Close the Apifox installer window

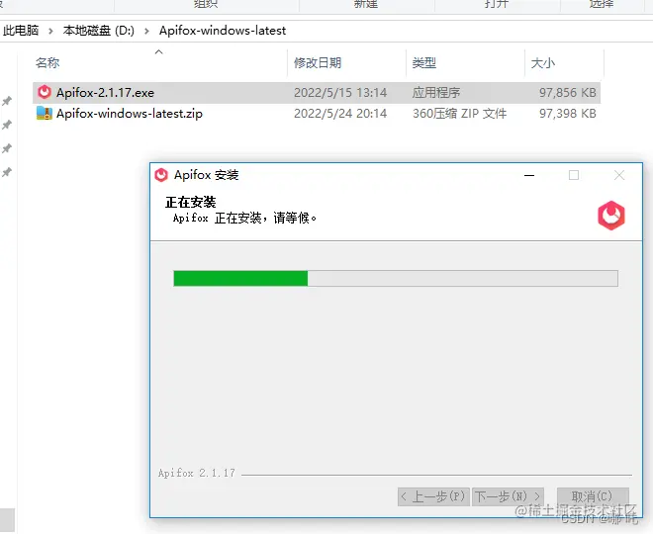619,175
